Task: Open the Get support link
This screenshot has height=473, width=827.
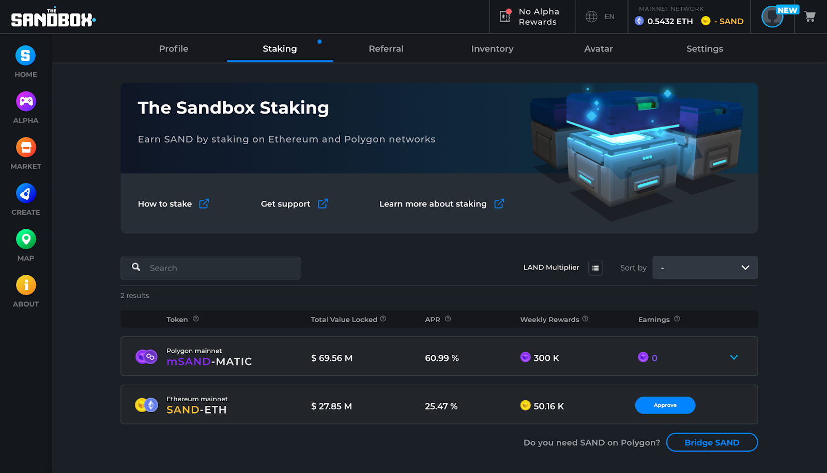Action: coord(286,204)
